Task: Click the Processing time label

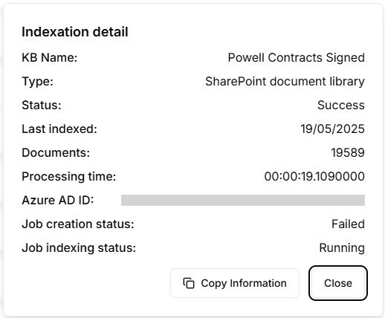Action: (x=69, y=176)
